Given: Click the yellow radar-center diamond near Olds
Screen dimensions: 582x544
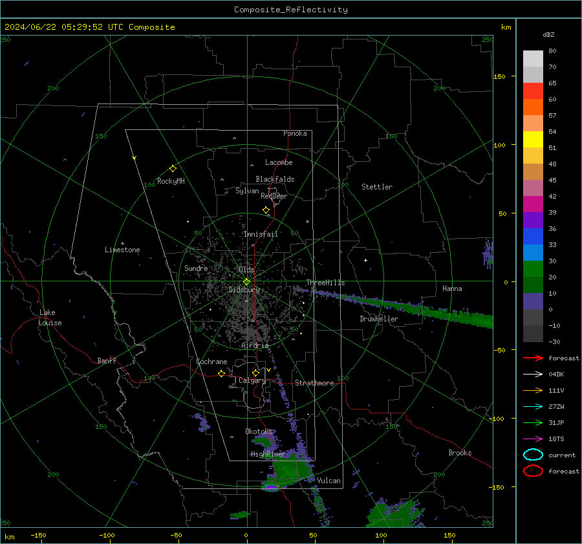Looking at the screenshot, I should pyautogui.click(x=247, y=282).
